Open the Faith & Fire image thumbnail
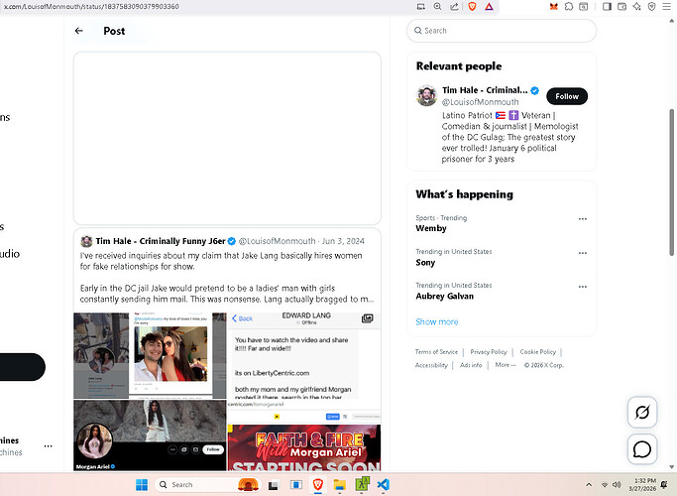This screenshot has height=496, width=677. tap(303, 446)
